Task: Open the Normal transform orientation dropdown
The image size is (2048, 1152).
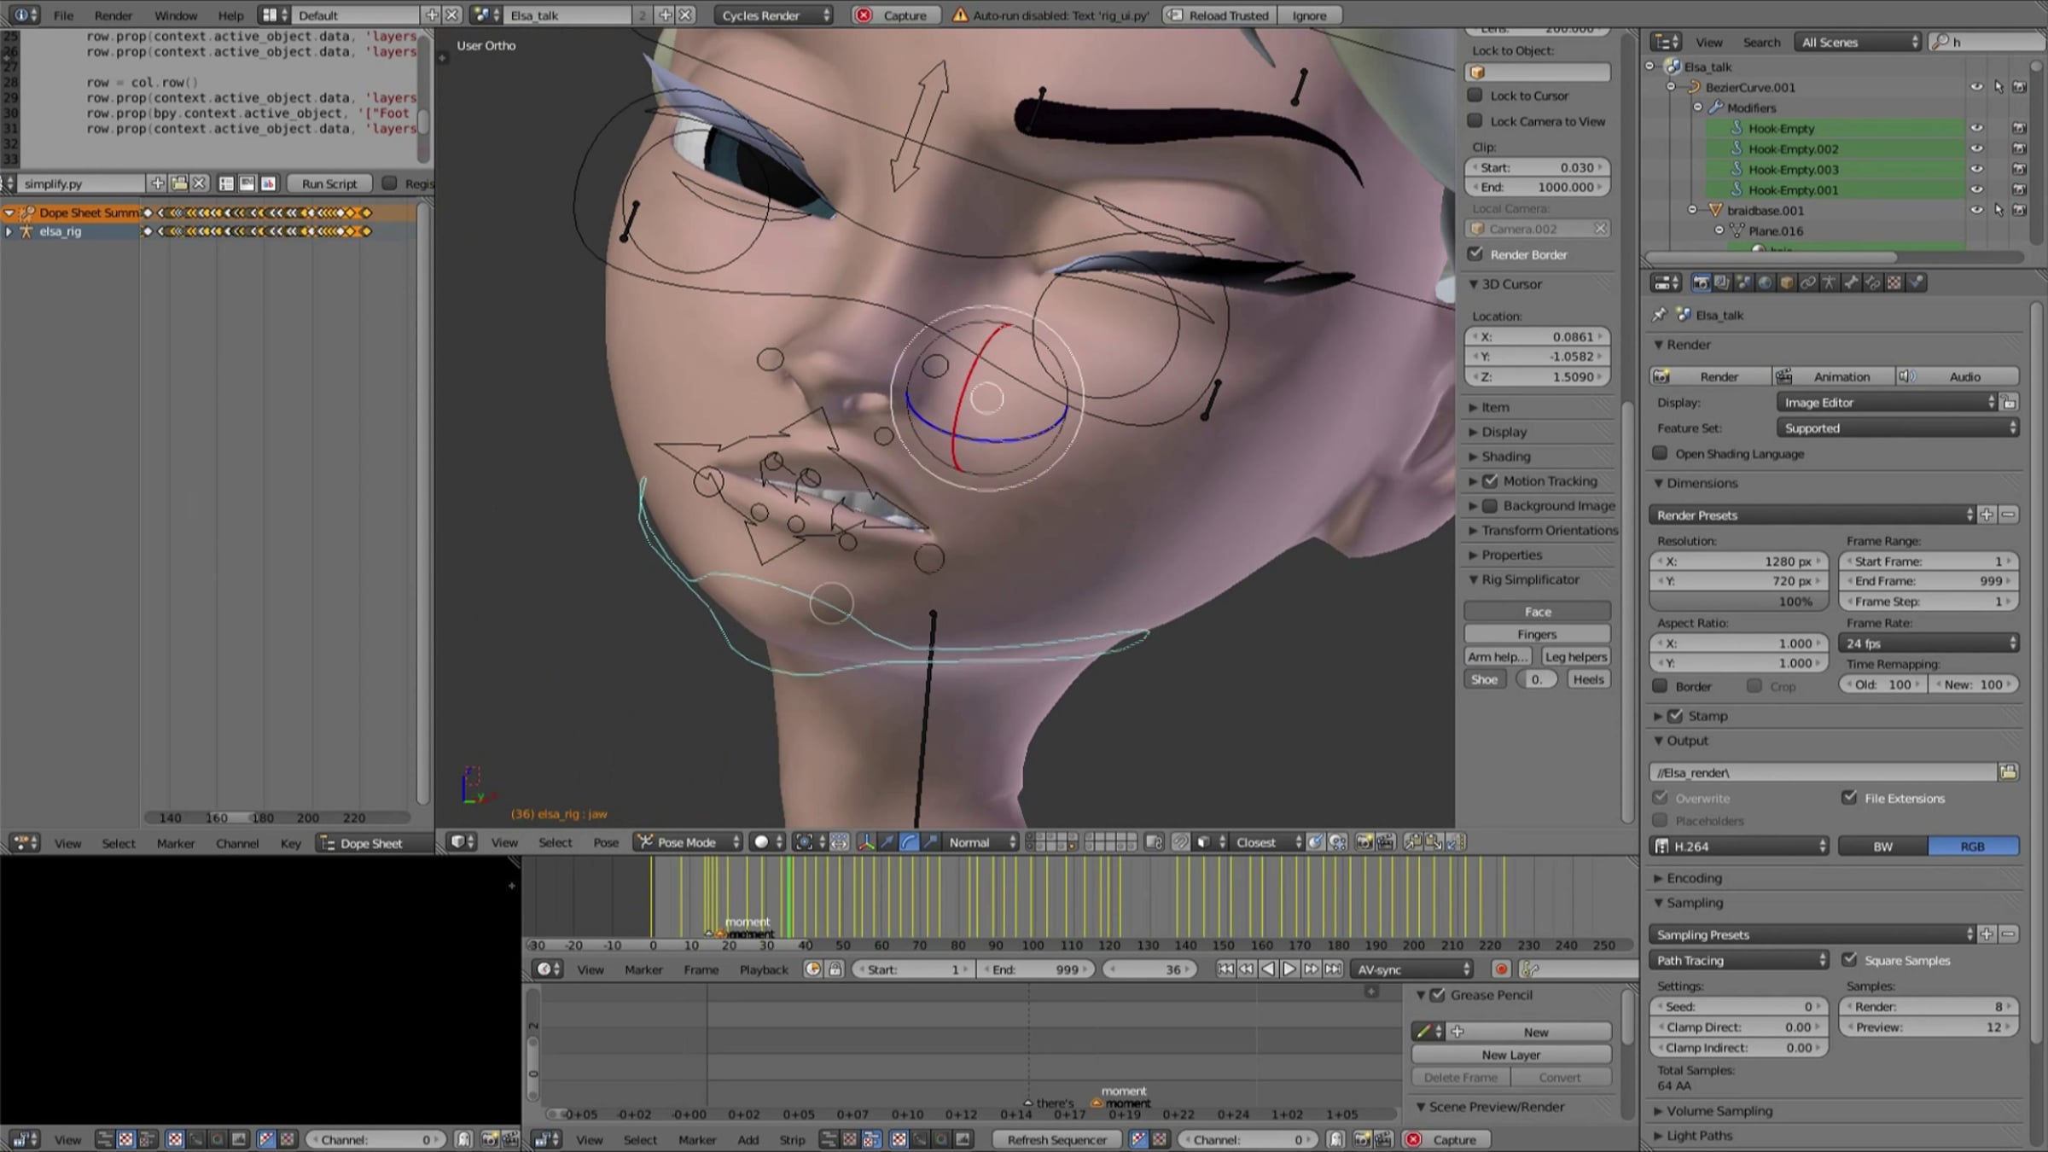Action: point(981,842)
